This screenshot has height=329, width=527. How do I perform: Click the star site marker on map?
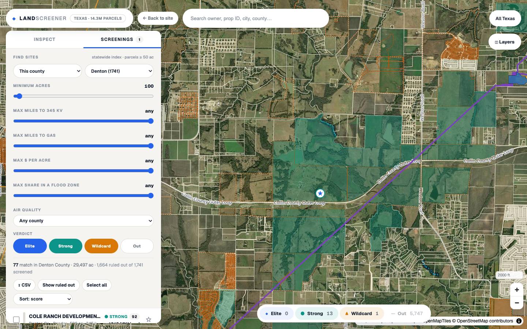[320, 193]
